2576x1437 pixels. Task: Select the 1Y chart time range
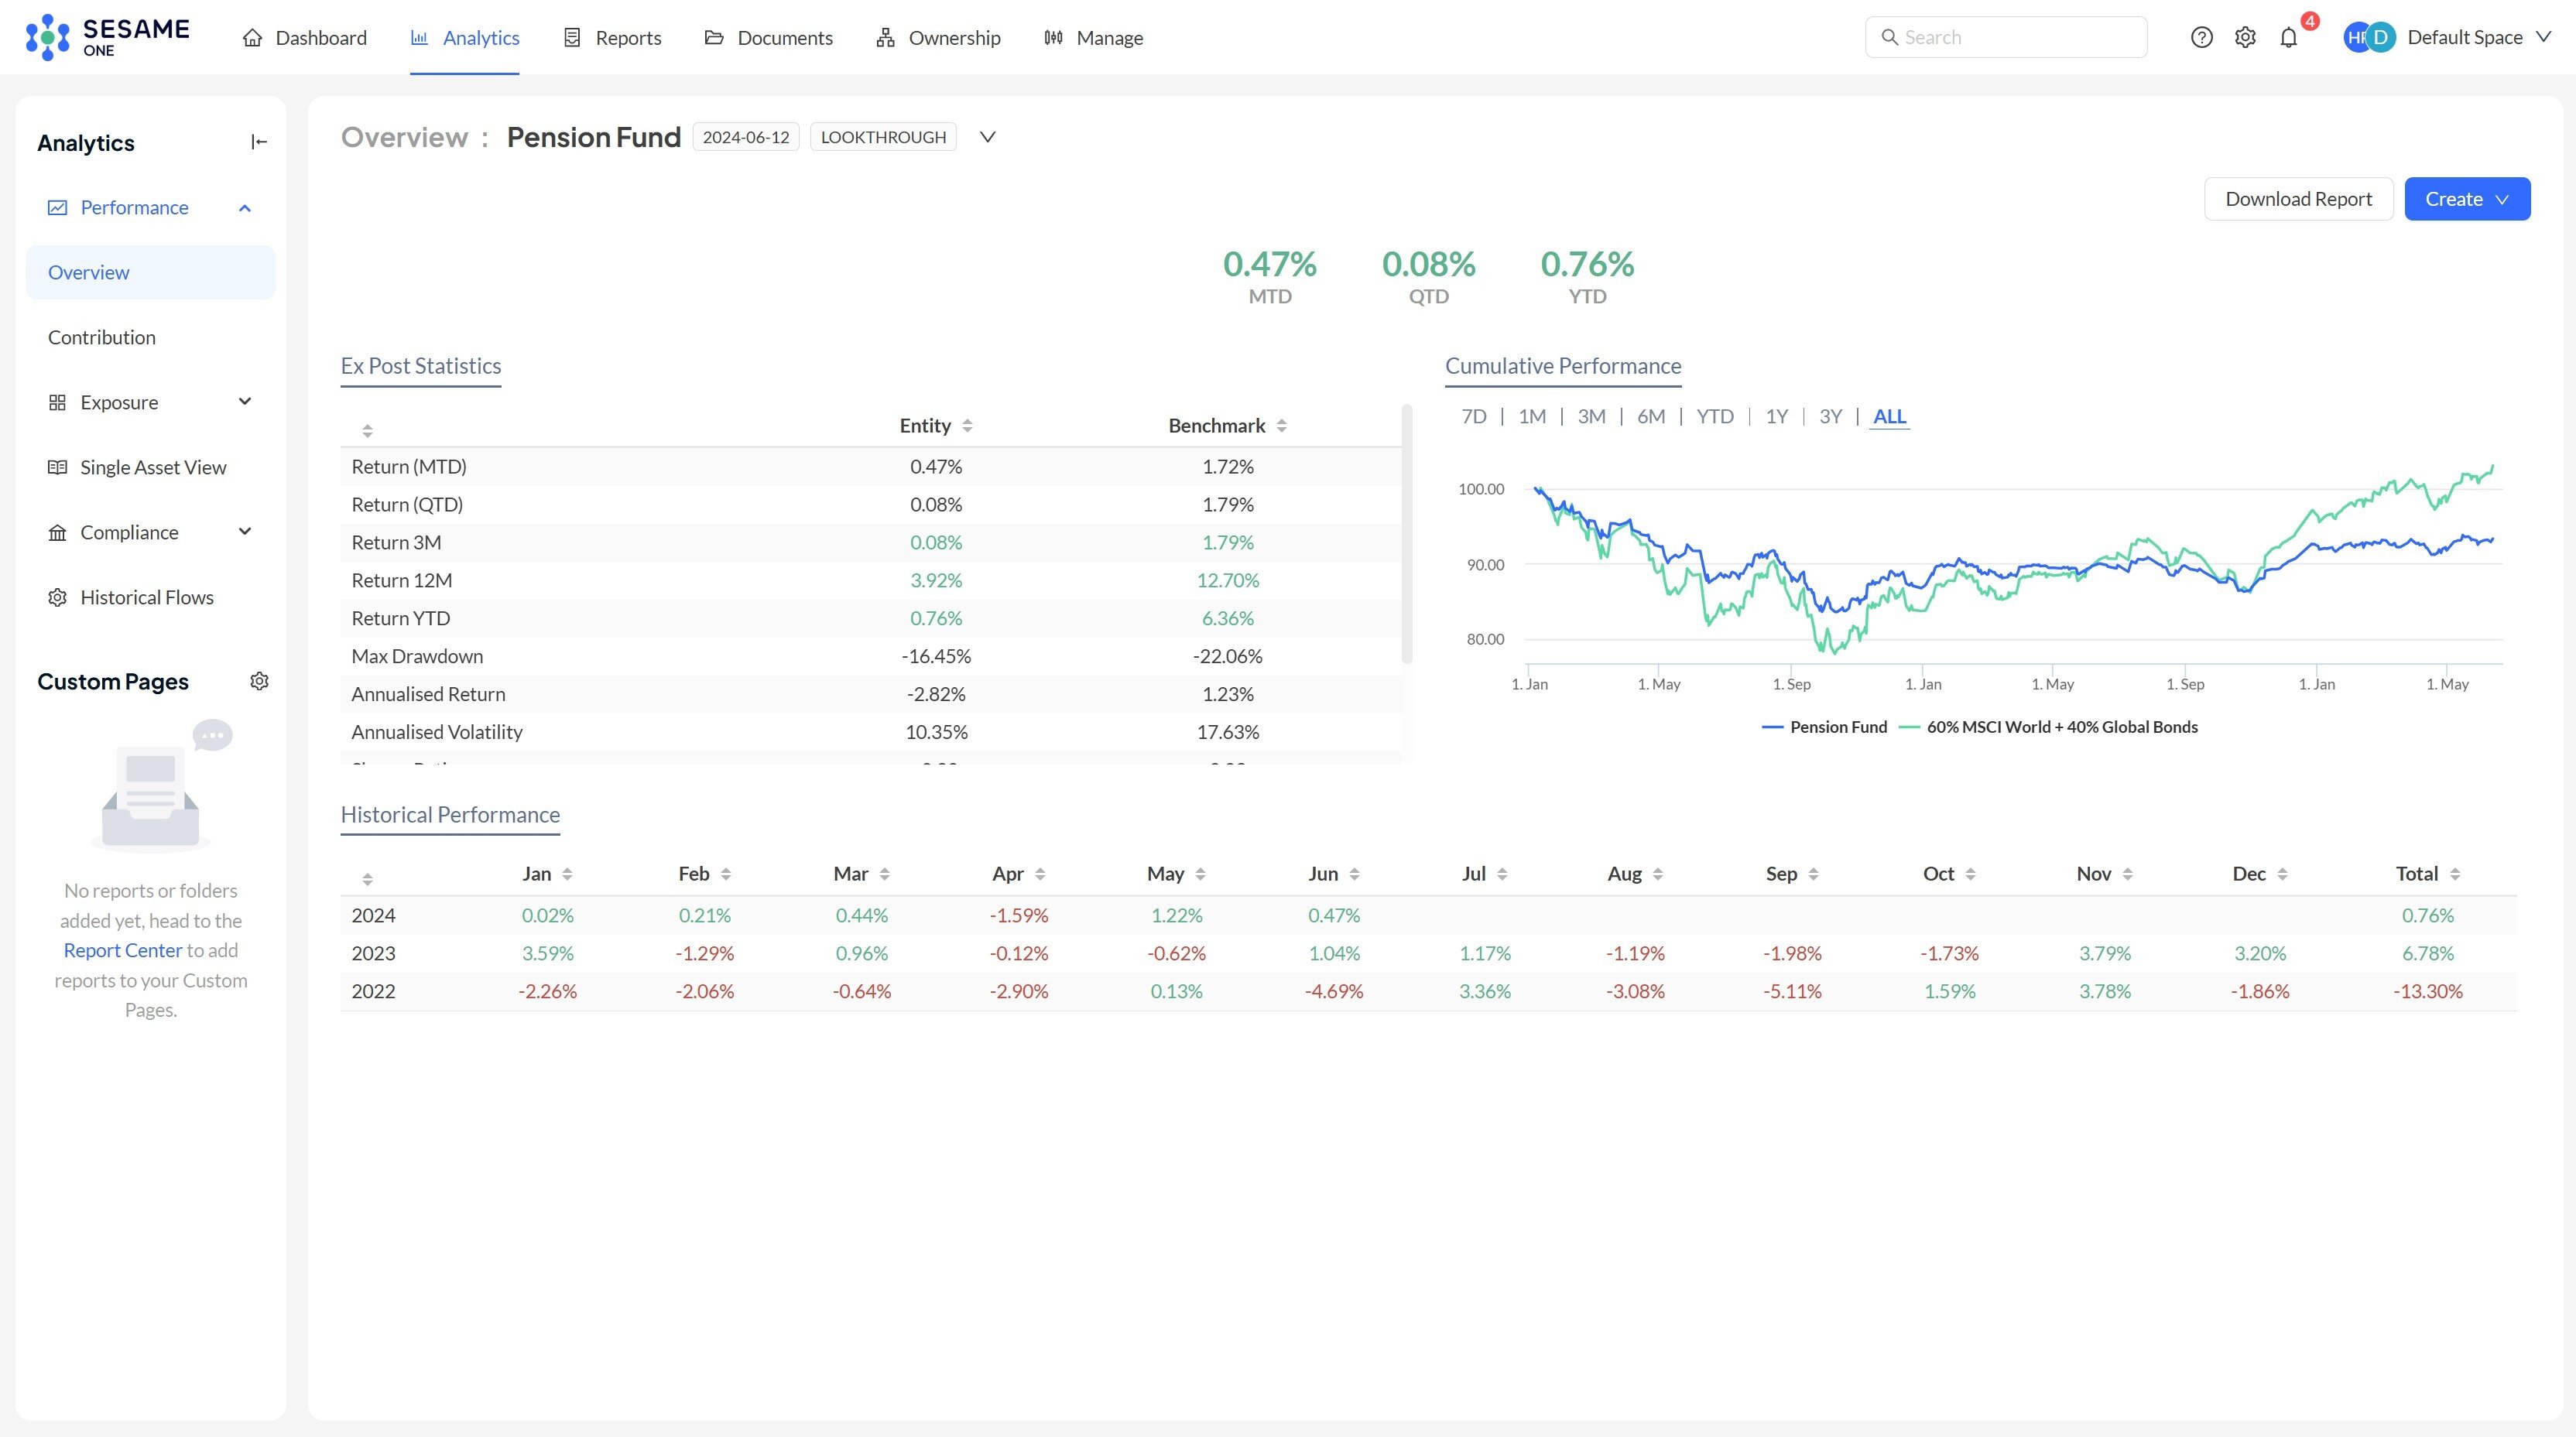click(x=1776, y=416)
